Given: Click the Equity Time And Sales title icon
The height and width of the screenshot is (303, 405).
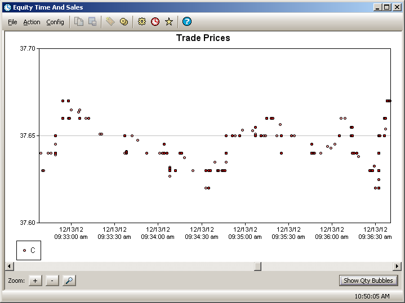Looking at the screenshot, I should coord(7,7).
